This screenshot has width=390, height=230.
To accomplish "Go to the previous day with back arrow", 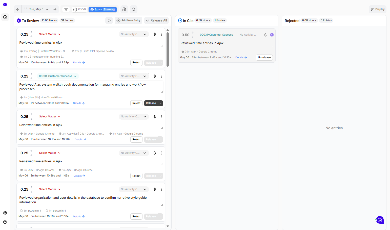I will (18, 9).
